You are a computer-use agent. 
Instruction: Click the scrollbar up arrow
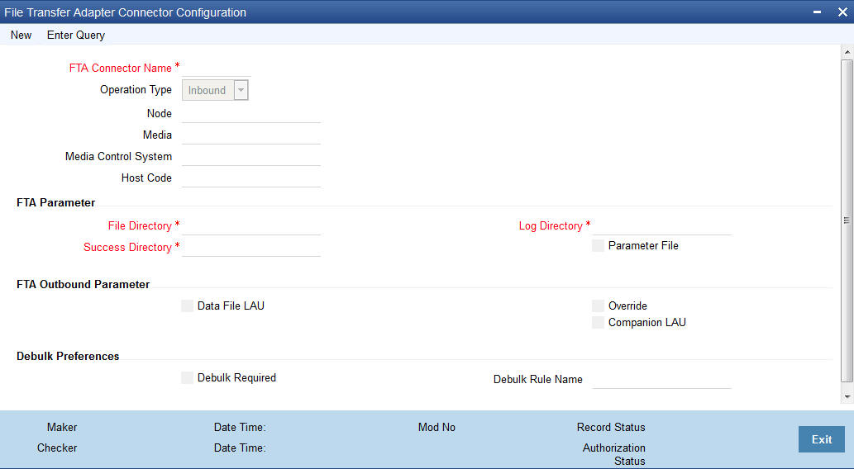click(847, 52)
